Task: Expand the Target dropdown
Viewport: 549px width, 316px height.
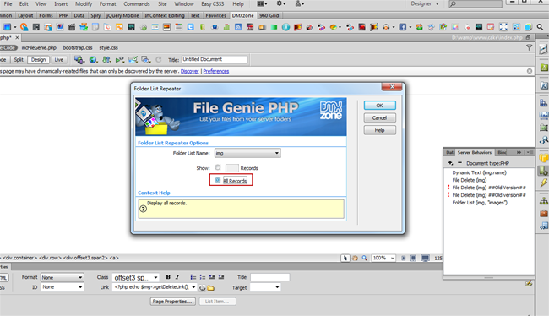Action: click(x=265, y=287)
